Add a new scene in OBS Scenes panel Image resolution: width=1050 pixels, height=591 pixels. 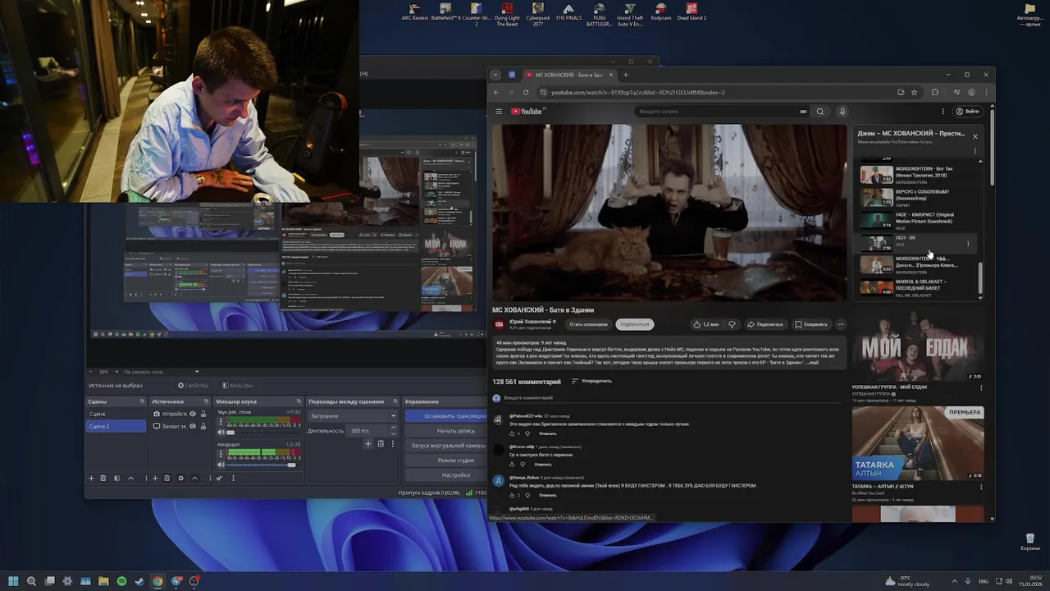pos(91,479)
